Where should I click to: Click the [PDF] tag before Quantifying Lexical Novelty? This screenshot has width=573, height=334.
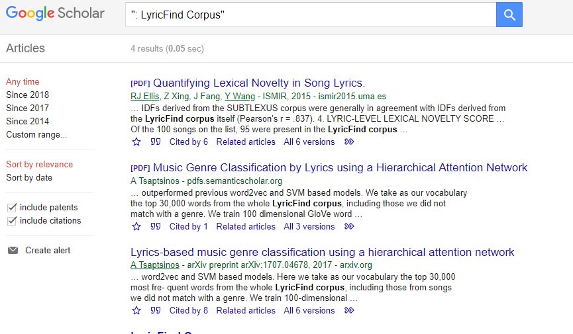pos(140,83)
